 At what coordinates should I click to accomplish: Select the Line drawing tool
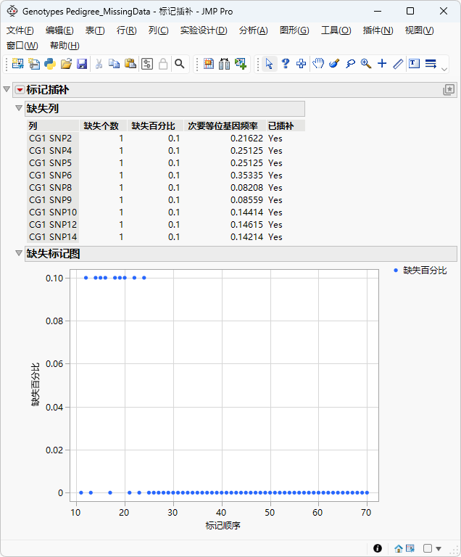tap(398, 64)
